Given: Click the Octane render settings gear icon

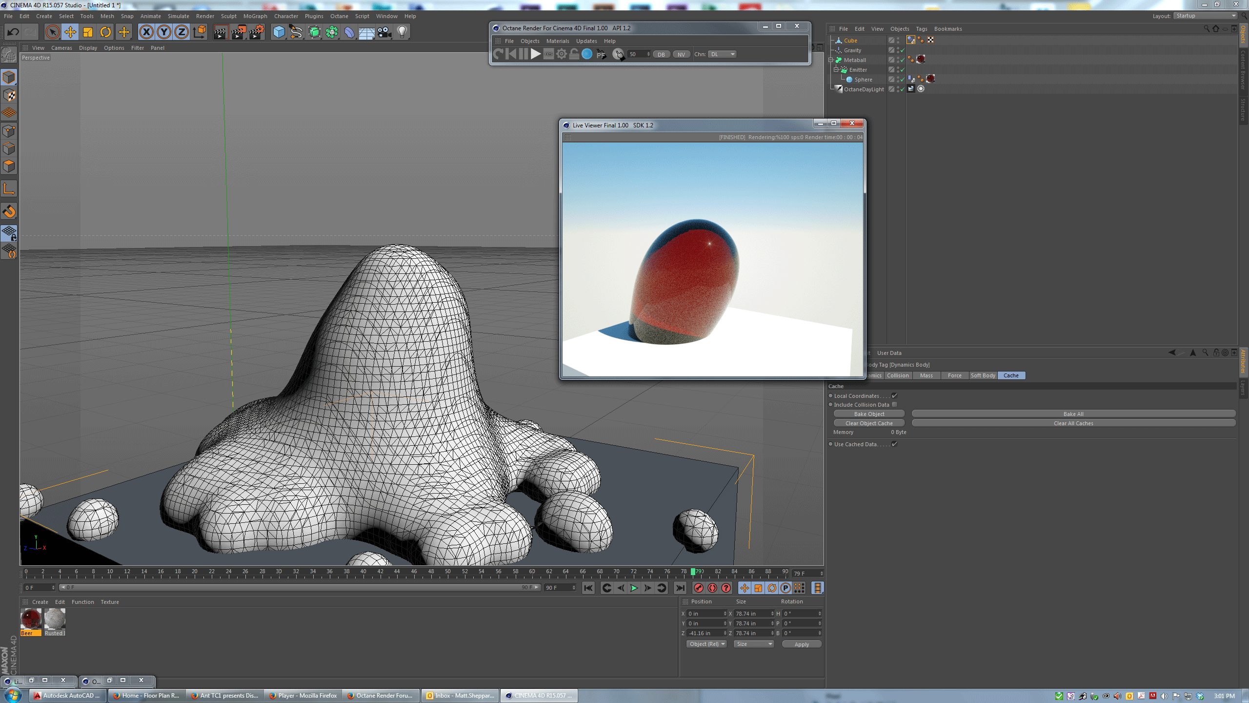Looking at the screenshot, I should coord(562,54).
